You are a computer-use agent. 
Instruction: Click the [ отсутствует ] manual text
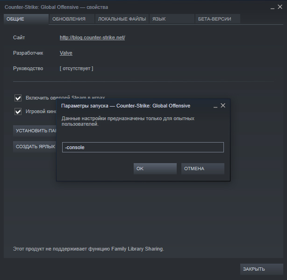pos(76,68)
